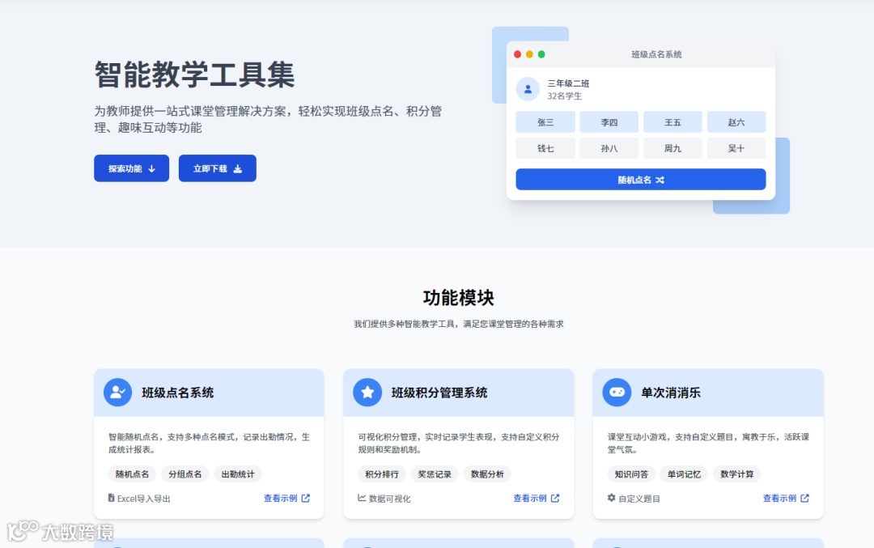
Task: Open 探索功能 with its down arrow
Action: click(131, 168)
